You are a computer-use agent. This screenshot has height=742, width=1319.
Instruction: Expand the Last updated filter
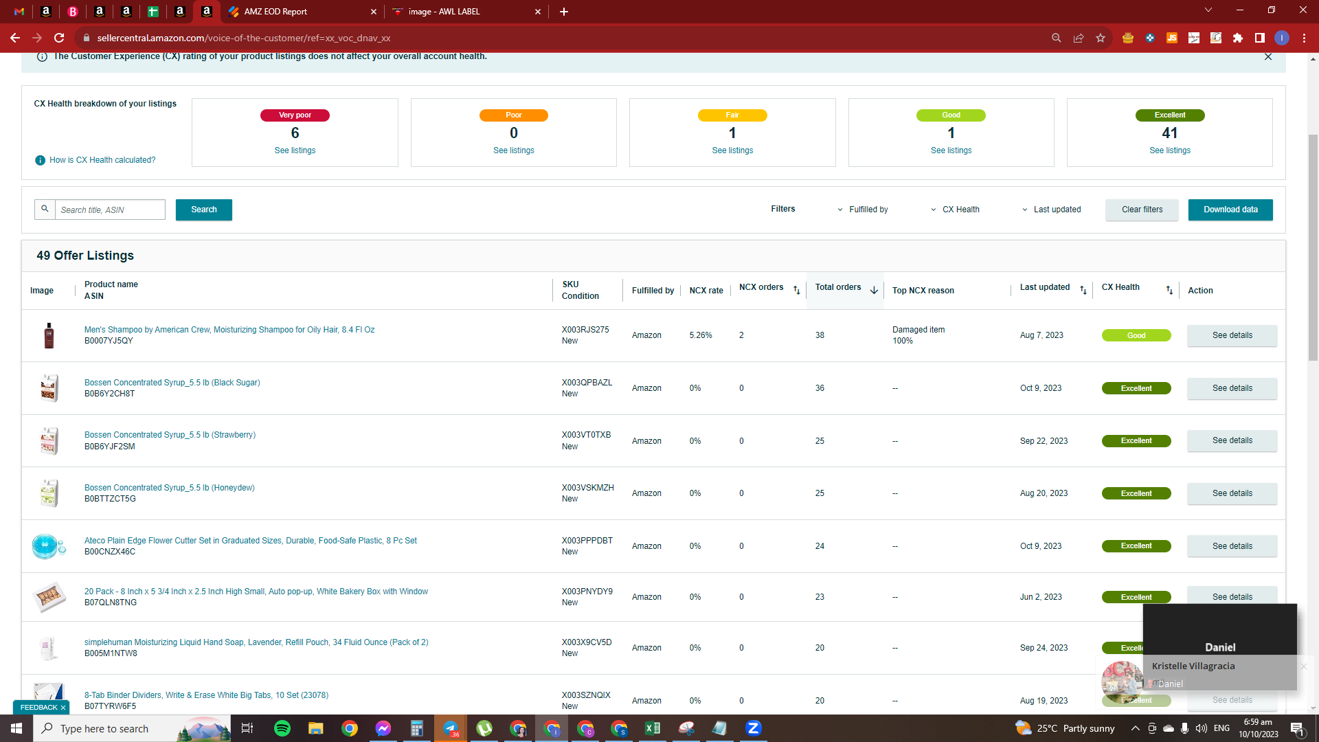click(1052, 210)
